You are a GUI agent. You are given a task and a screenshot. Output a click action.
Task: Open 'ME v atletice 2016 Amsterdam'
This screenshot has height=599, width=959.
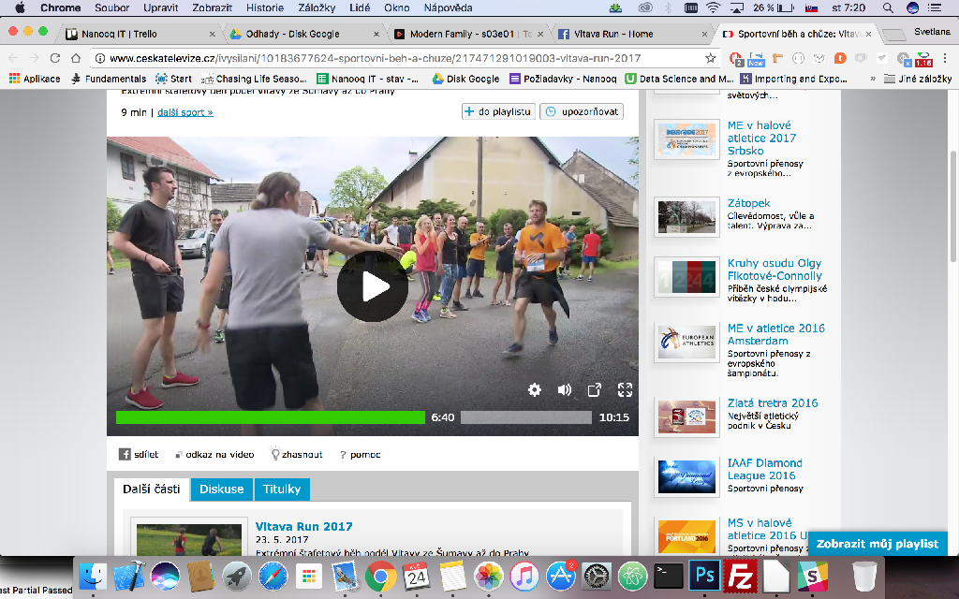pyautogui.click(x=775, y=334)
